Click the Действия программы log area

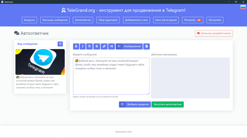190,78
